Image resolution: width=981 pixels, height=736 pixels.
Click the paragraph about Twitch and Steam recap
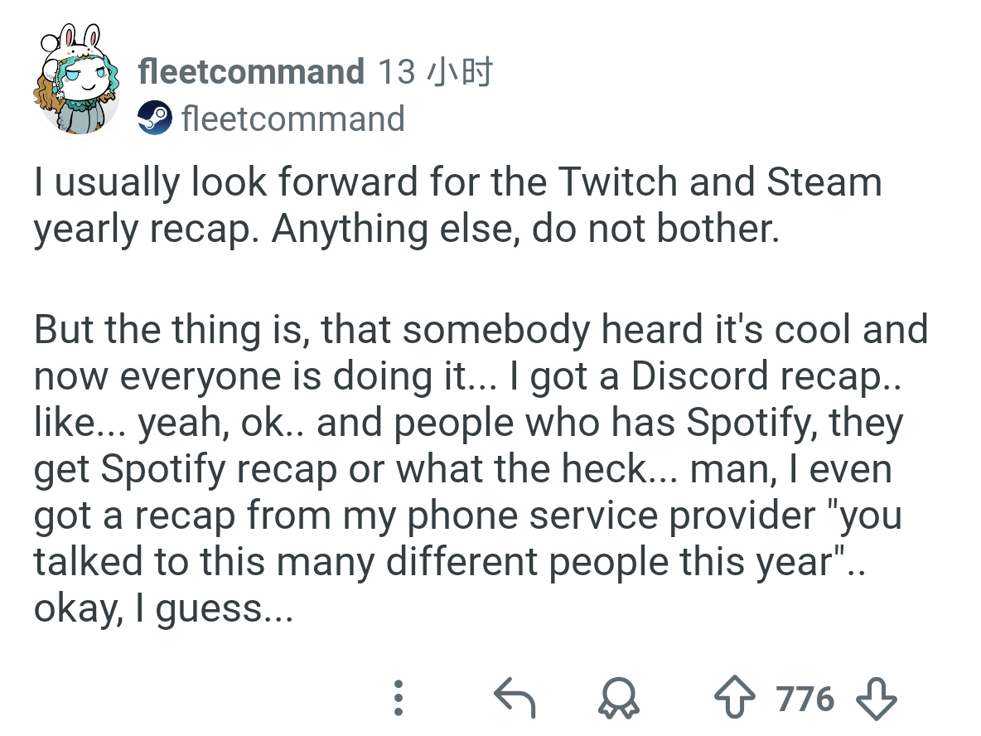coord(457,205)
